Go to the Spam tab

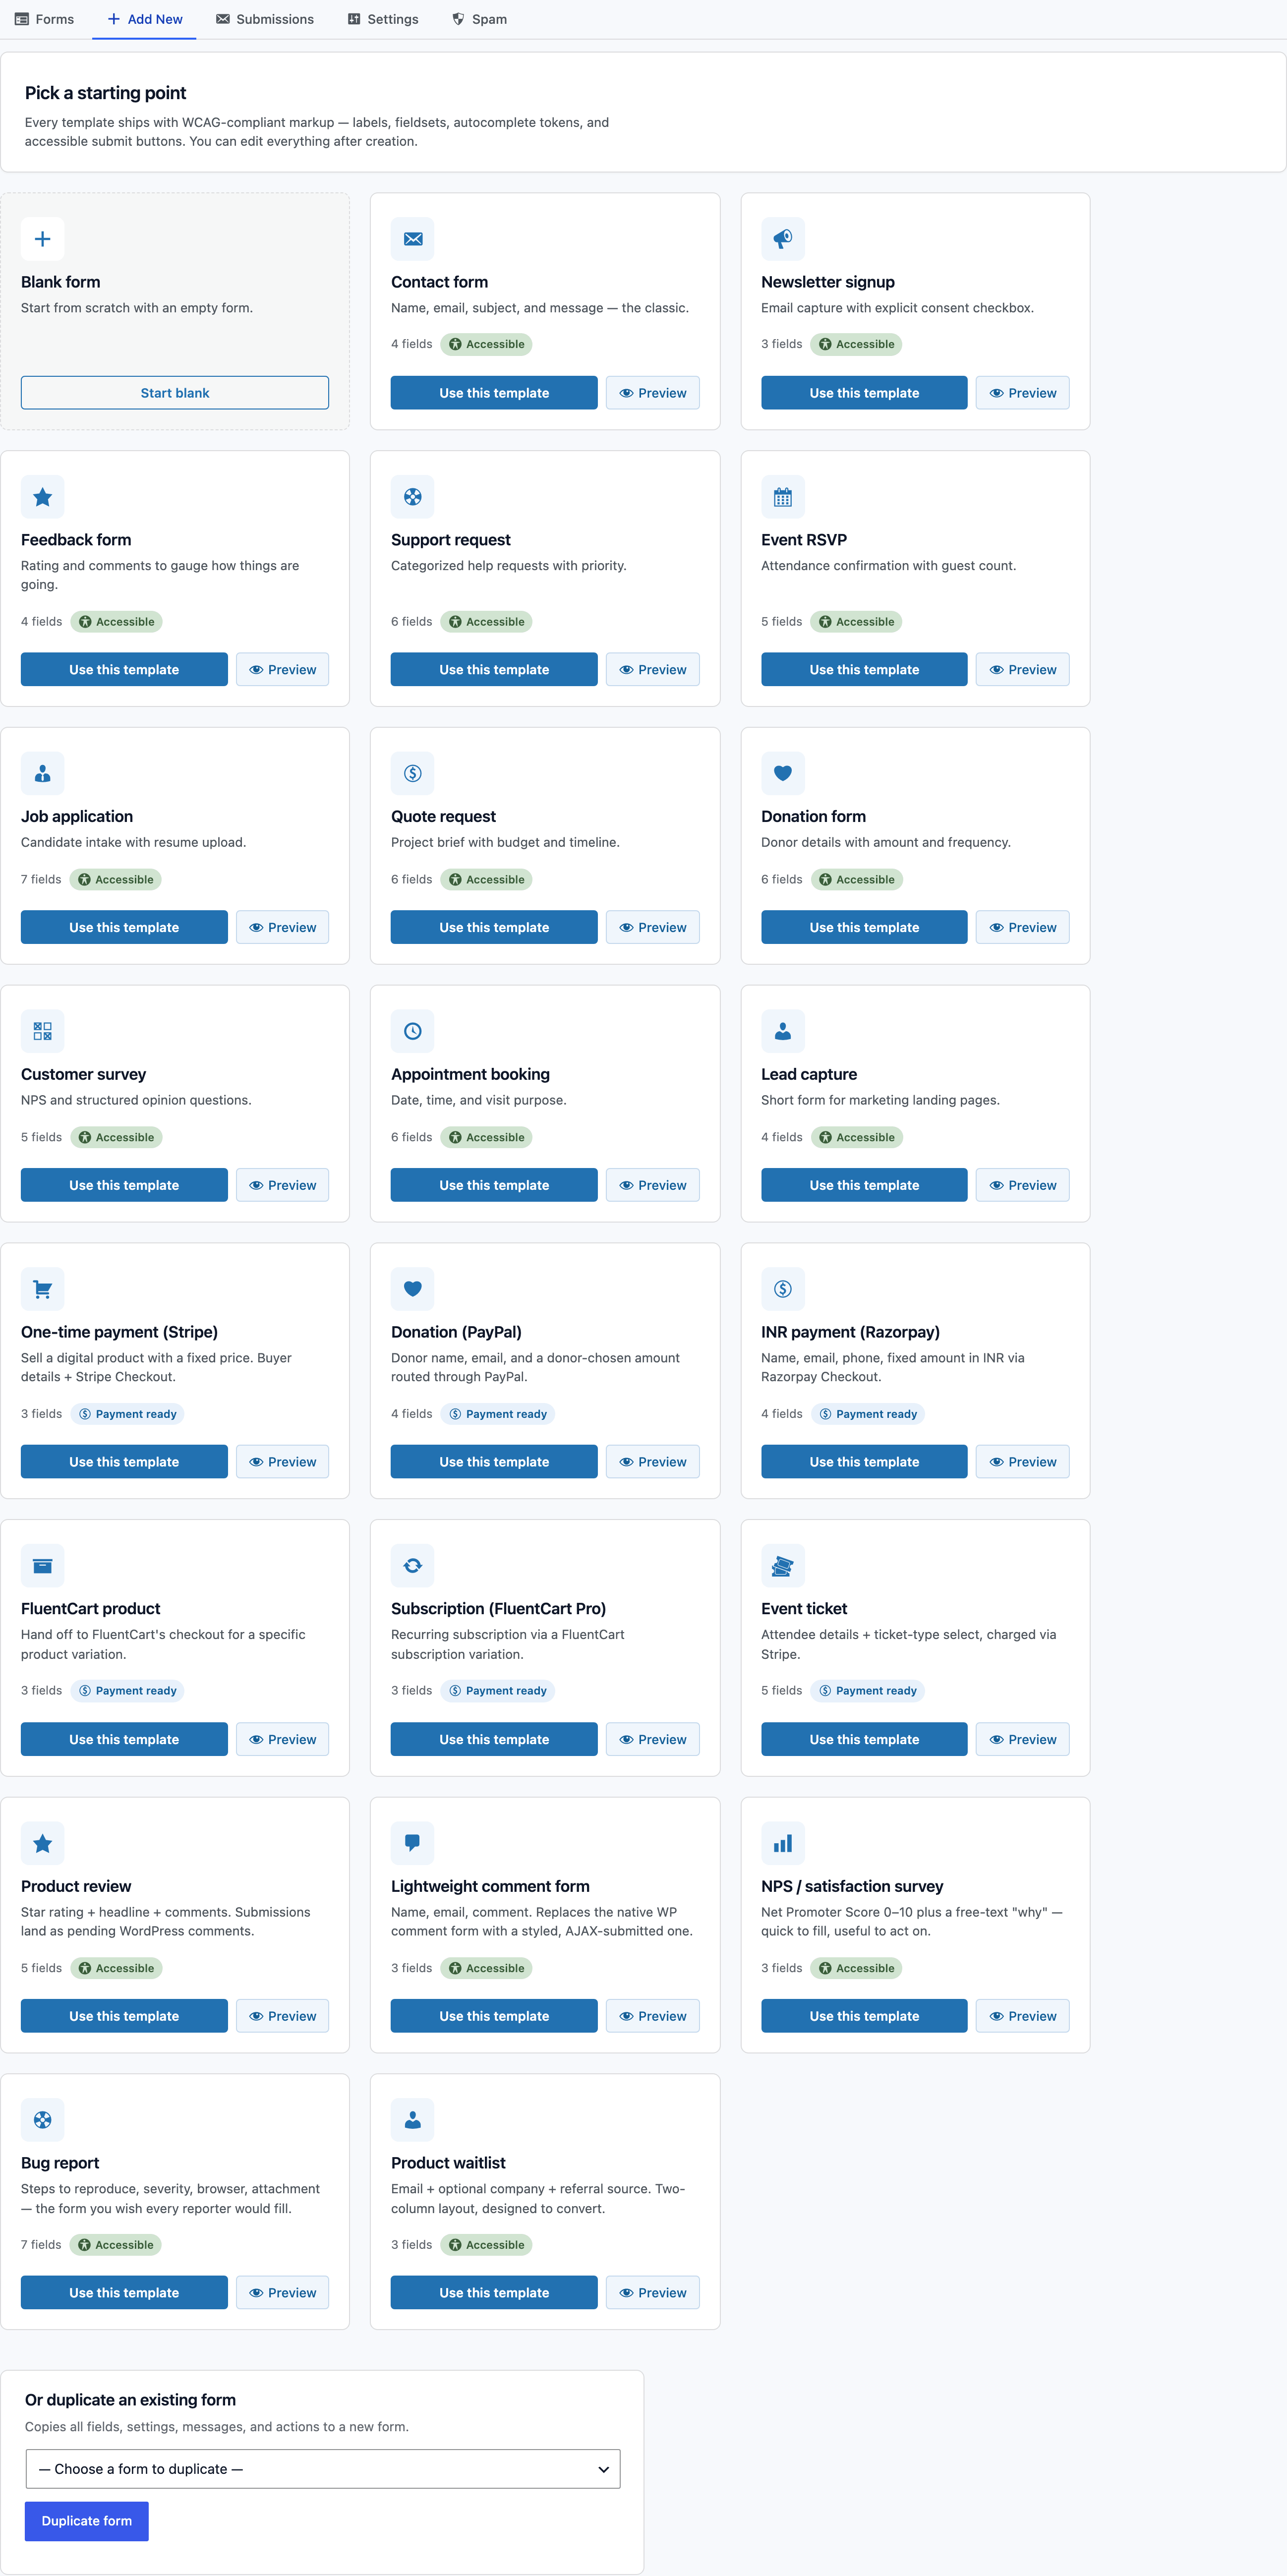tap(479, 19)
